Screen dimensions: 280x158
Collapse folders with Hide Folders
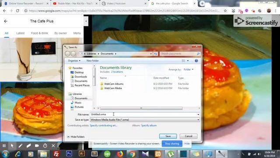click(76, 136)
